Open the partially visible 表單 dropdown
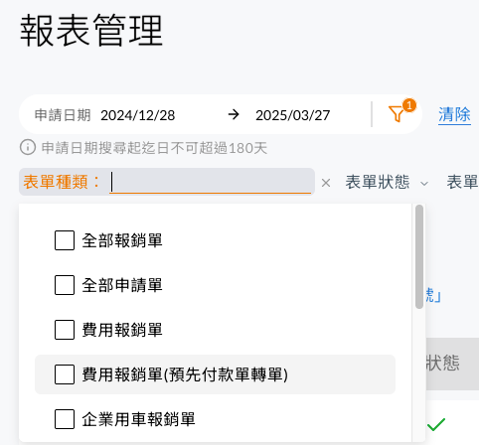The image size is (479, 445). click(x=462, y=182)
